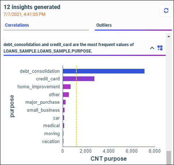Click the yellow dashed threshold line
This screenshot has height=165, width=174.
(x=76, y=106)
